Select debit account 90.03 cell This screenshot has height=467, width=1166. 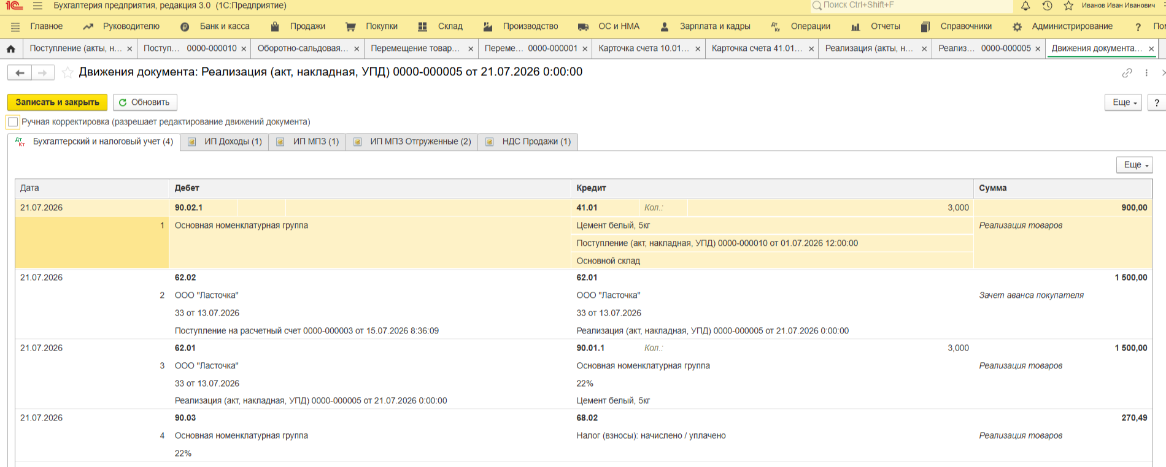coord(185,418)
